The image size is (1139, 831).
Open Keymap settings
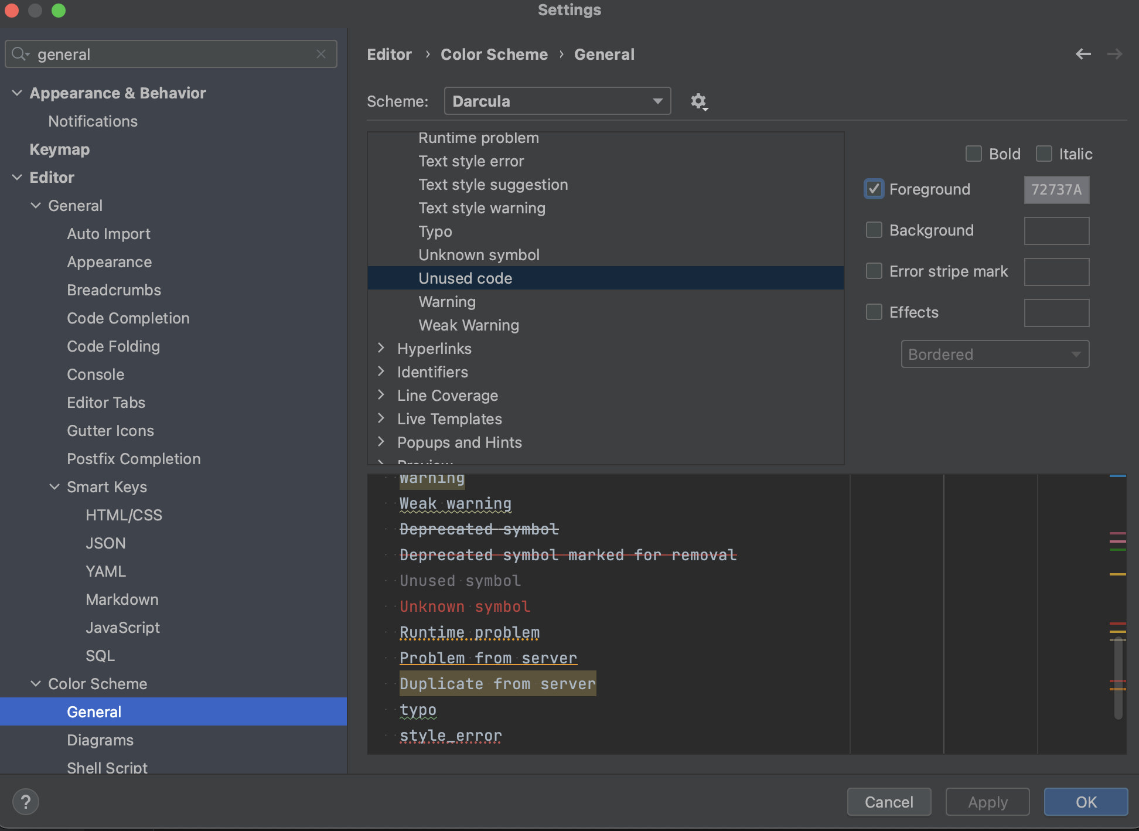tap(60, 149)
